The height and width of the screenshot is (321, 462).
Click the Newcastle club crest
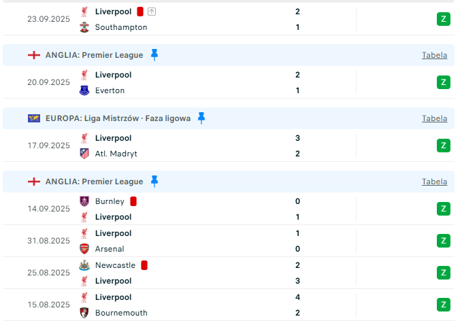click(x=84, y=265)
